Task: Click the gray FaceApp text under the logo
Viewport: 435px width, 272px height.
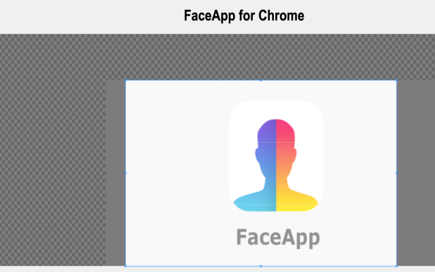Action: (x=278, y=237)
